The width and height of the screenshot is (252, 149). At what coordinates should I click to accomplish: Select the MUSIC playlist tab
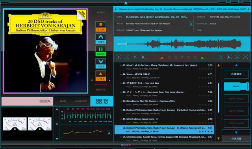pos(236,86)
